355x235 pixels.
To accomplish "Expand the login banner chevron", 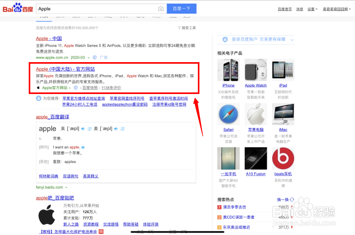I will pyautogui.click(x=292, y=40).
